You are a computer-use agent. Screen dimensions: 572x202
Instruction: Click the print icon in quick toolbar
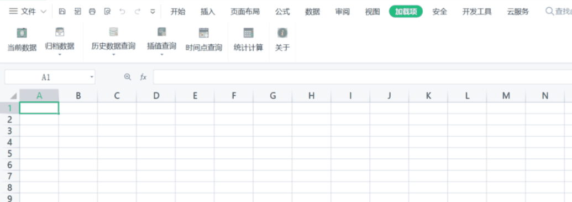pos(92,11)
